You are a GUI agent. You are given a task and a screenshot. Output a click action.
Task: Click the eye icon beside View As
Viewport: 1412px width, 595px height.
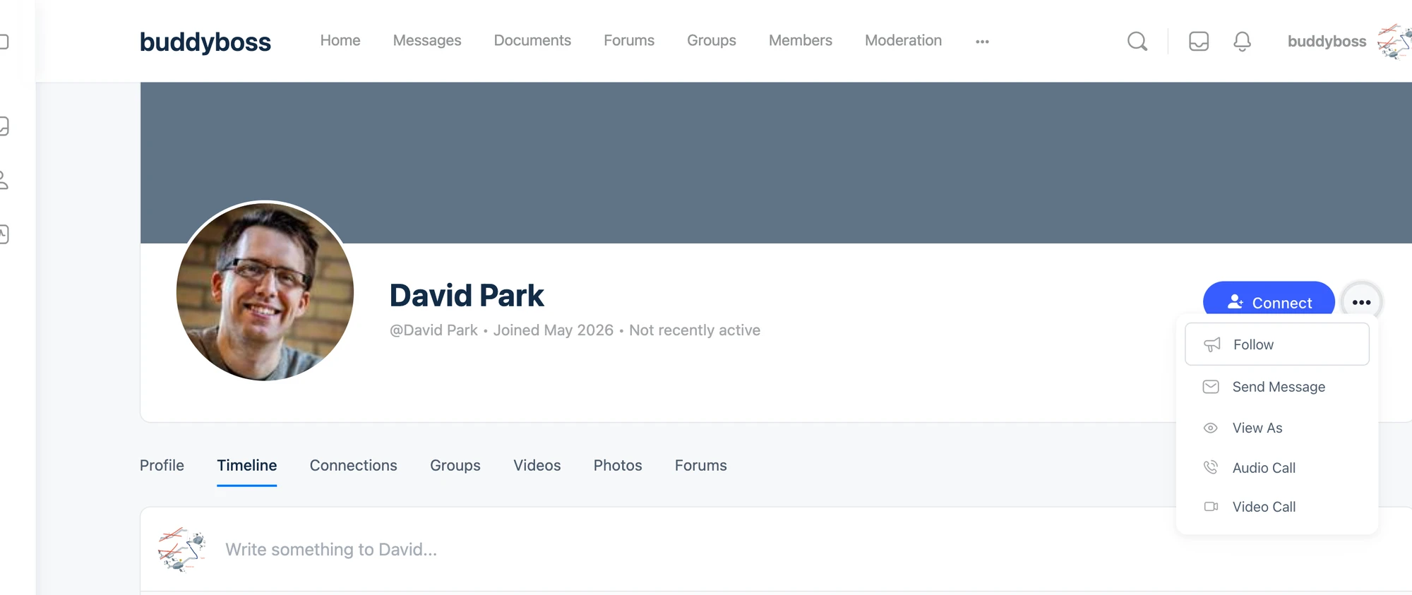click(x=1211, y=428)
